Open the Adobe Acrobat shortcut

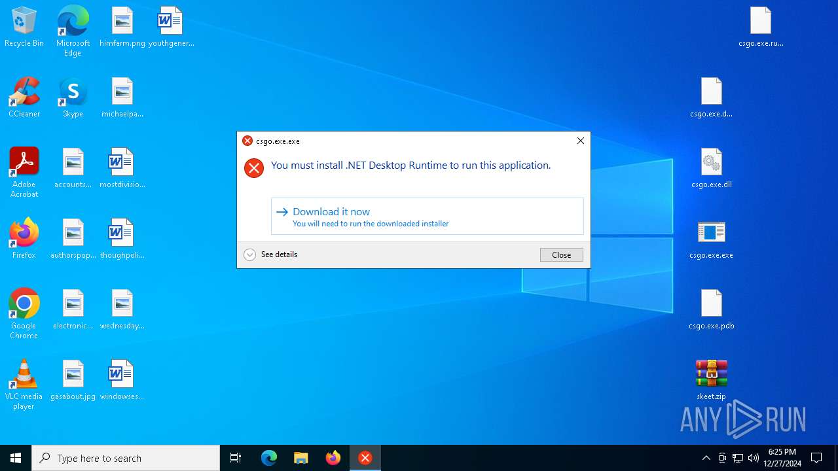(x=24, y=172)
